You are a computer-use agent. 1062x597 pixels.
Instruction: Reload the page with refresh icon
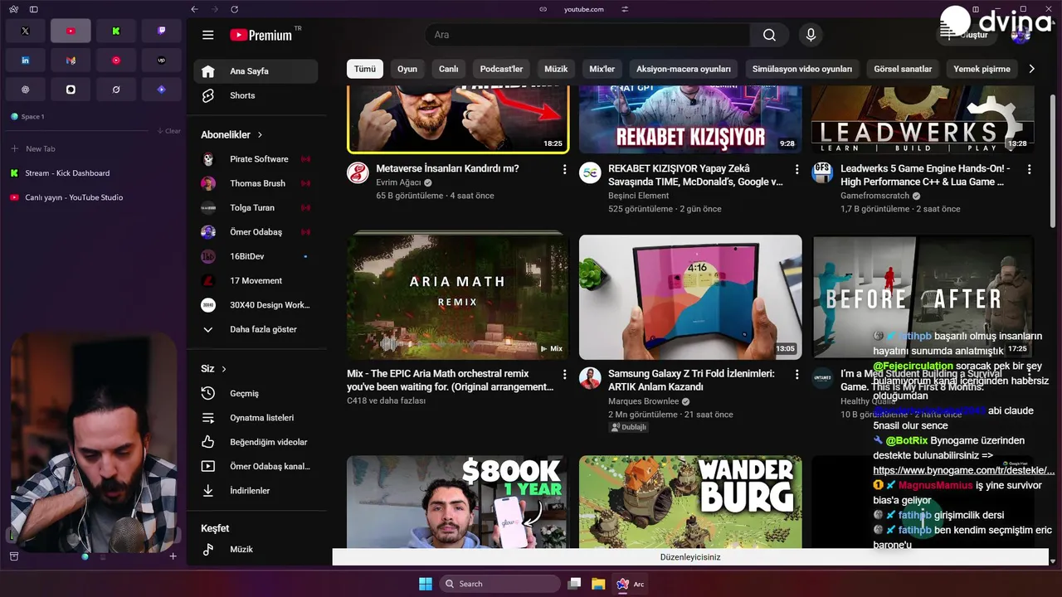click(234, 9)
